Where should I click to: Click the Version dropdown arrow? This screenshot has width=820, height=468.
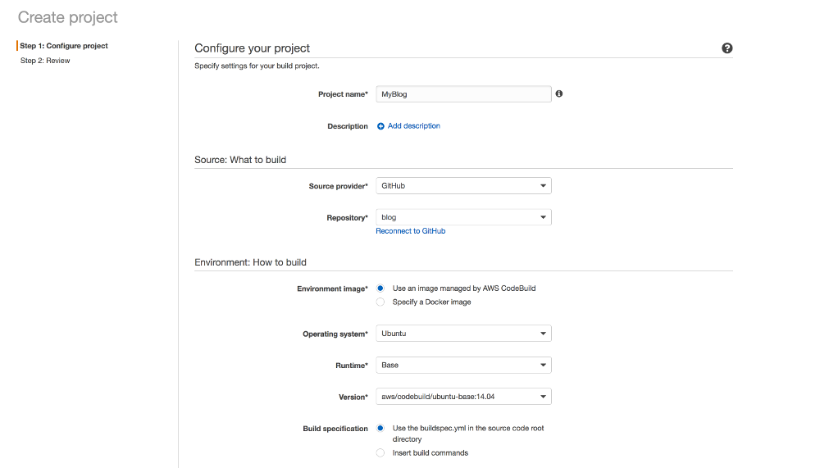543,397
